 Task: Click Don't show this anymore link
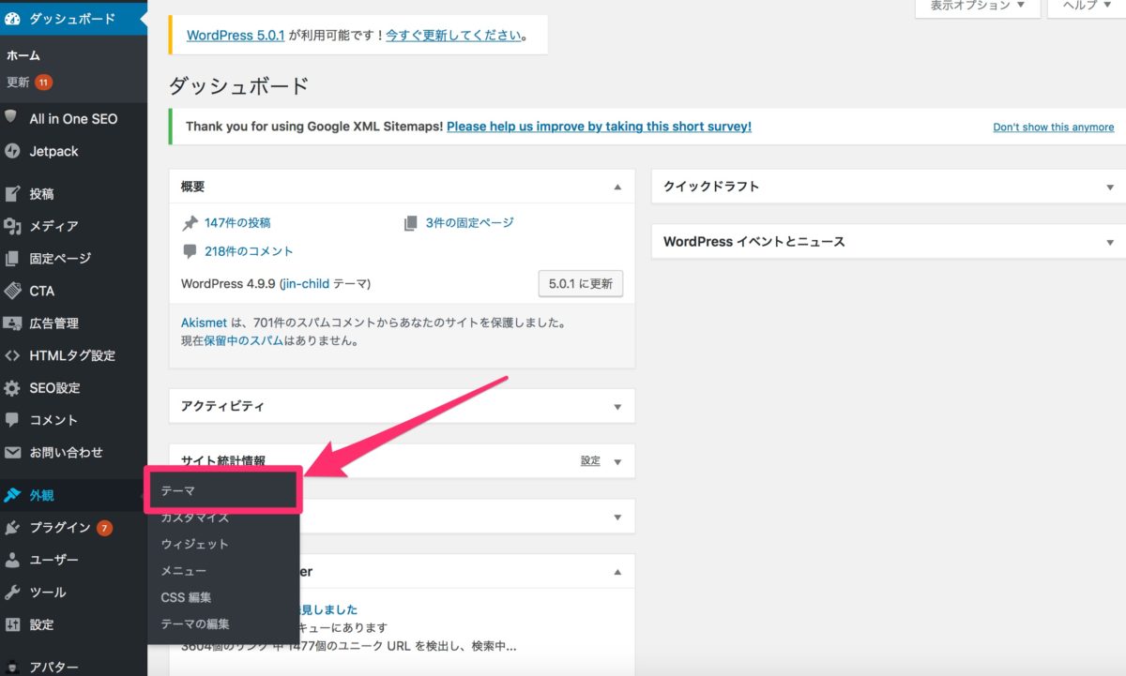(x=1054, y=128)
